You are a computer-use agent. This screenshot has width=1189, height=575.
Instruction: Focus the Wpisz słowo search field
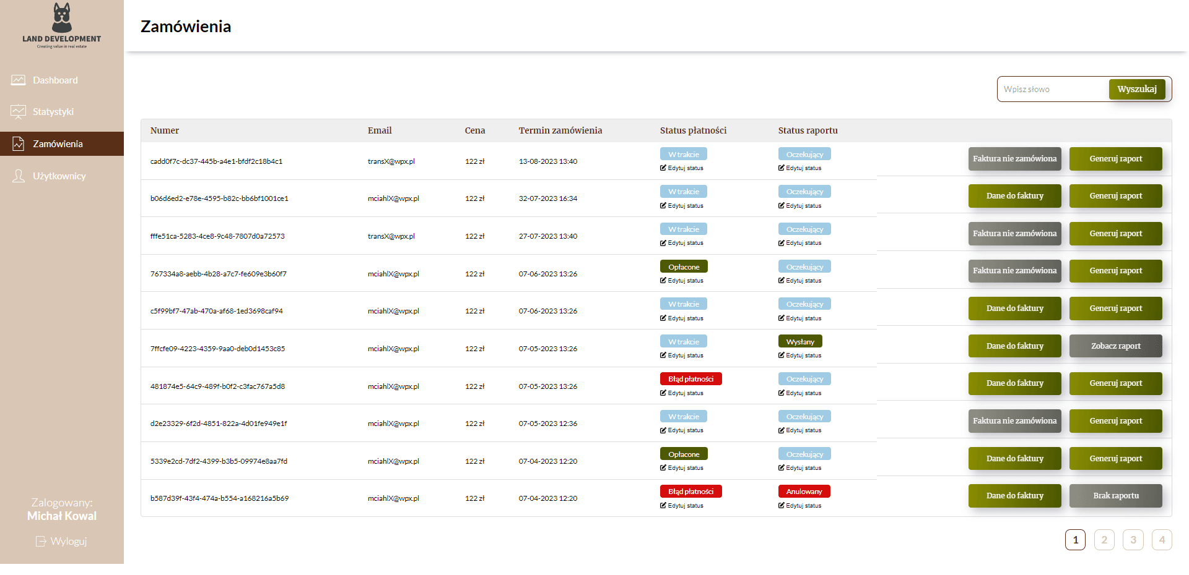1053,89
